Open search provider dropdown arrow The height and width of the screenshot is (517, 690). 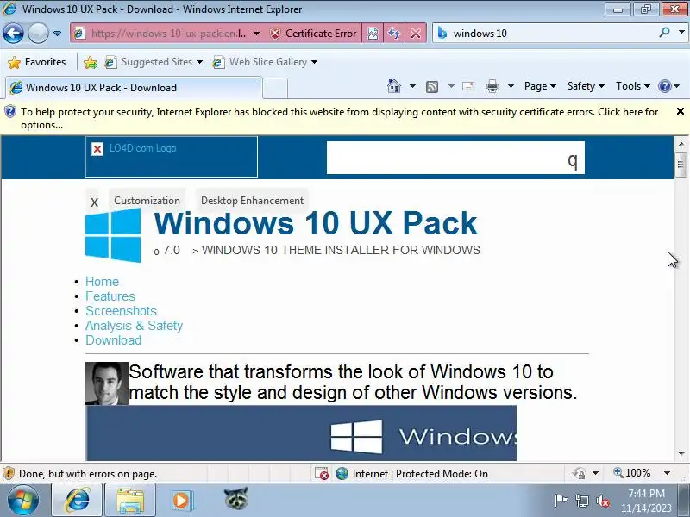(x=681, y=32)
